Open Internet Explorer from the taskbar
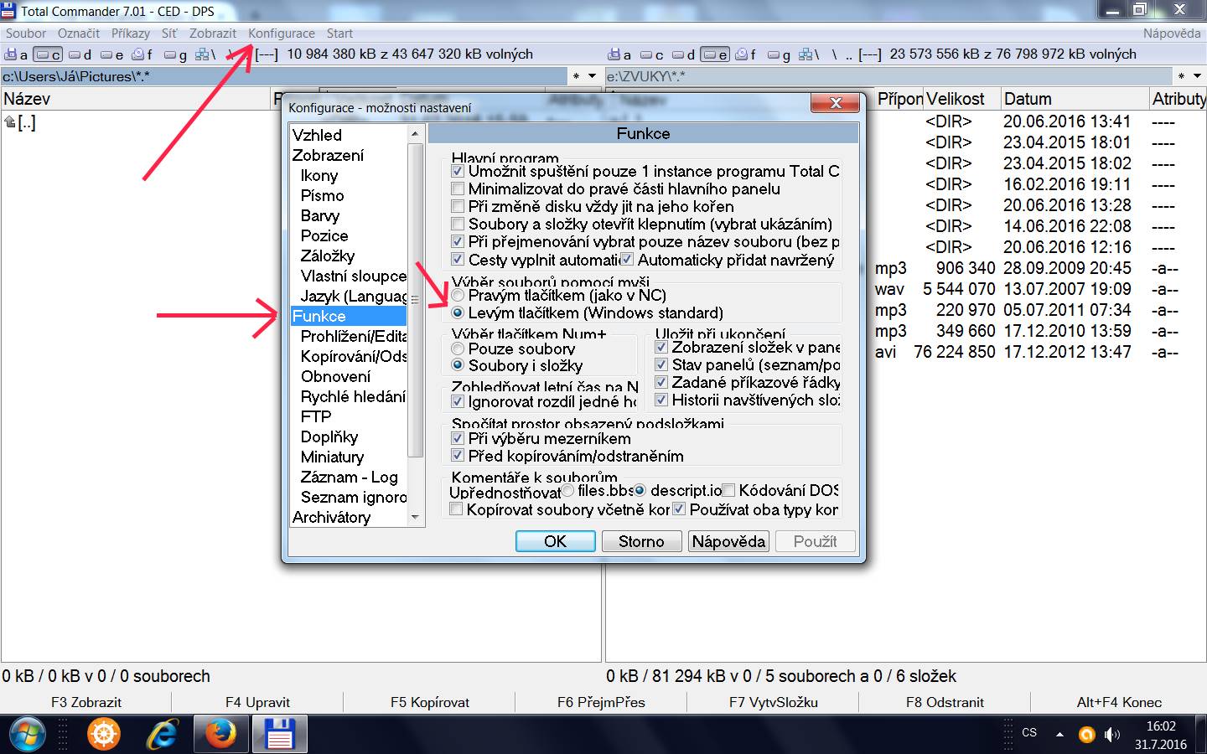Screen dimensions: 1207x754 pyautogui.click(x=161, y=735)
